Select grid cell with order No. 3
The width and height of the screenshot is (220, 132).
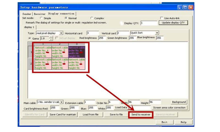pyautogui.click(x=43, y=64)
